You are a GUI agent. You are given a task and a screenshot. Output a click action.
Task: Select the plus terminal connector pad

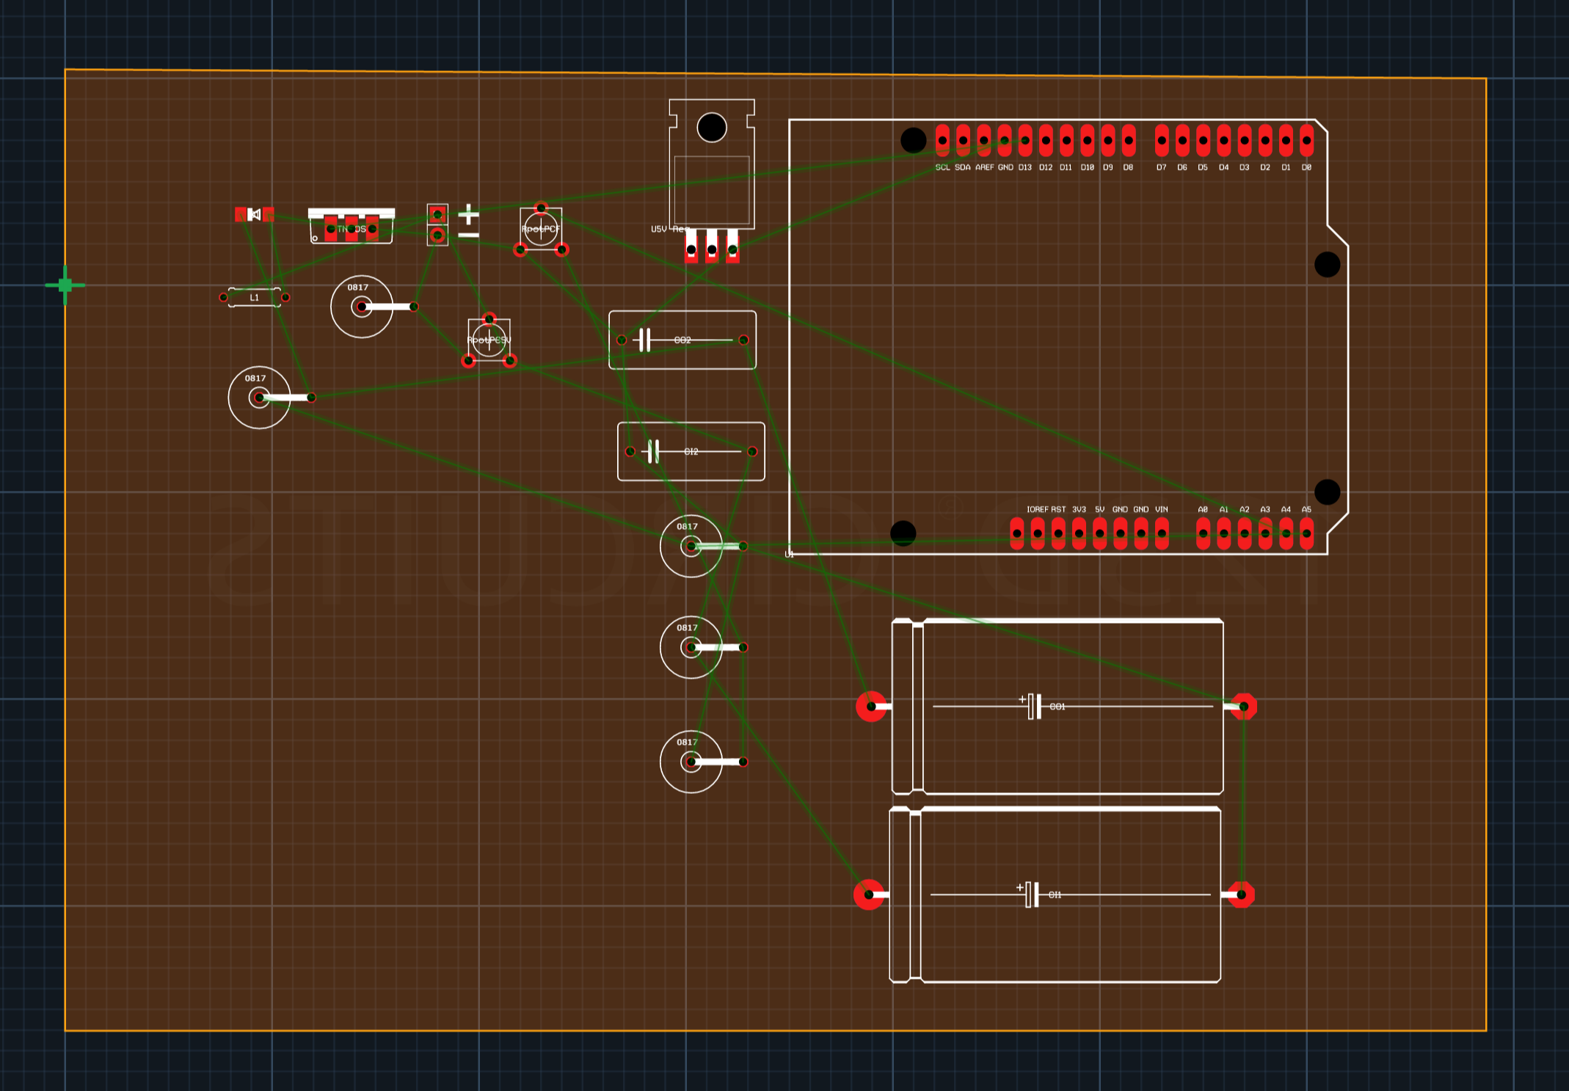437,214
